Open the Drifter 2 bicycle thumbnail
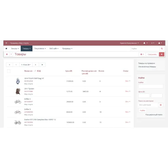 [18, 102]
